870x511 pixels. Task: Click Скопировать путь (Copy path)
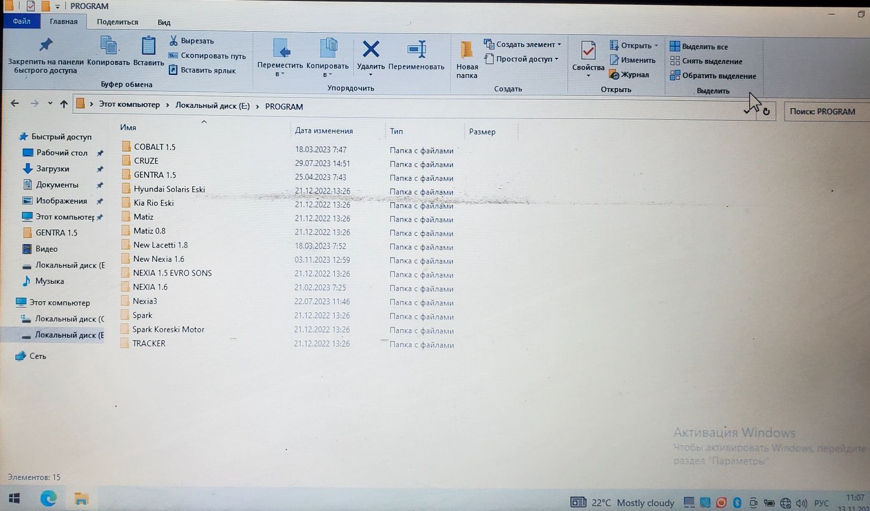(x=207, y=56)
